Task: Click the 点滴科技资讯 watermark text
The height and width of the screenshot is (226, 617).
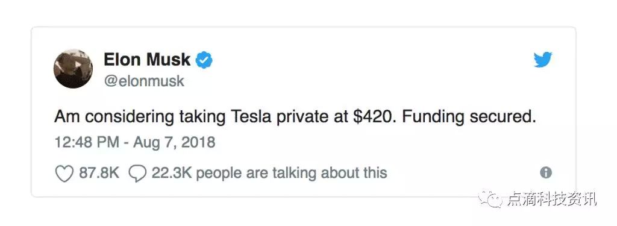Action: 552,199
